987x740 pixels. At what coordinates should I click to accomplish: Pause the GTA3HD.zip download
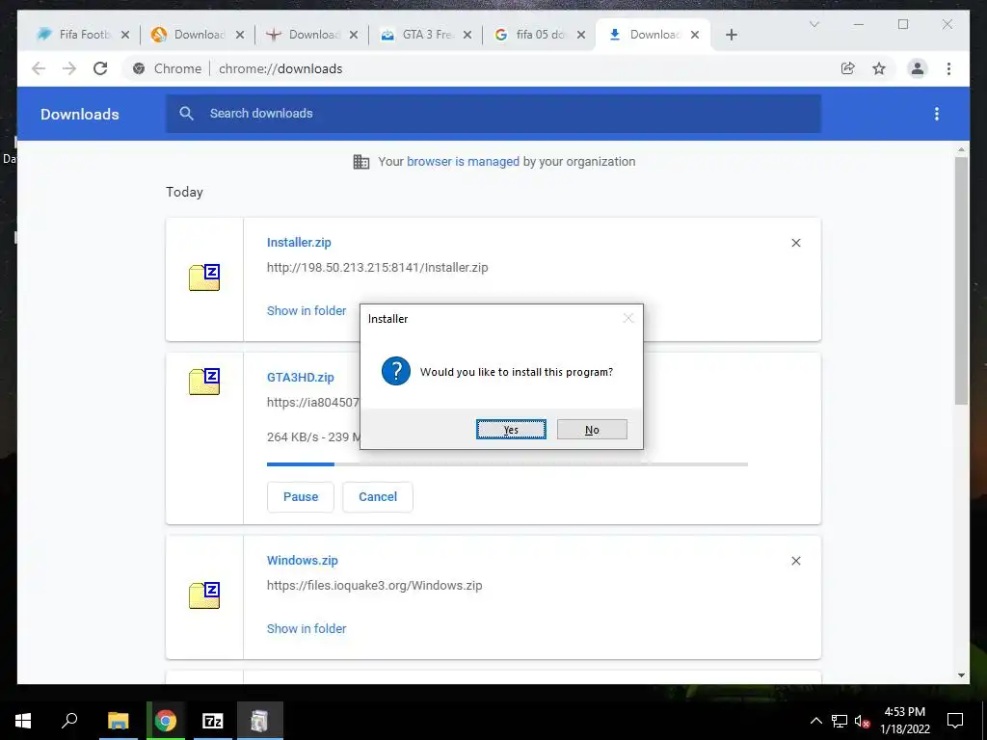click(301, 496)
